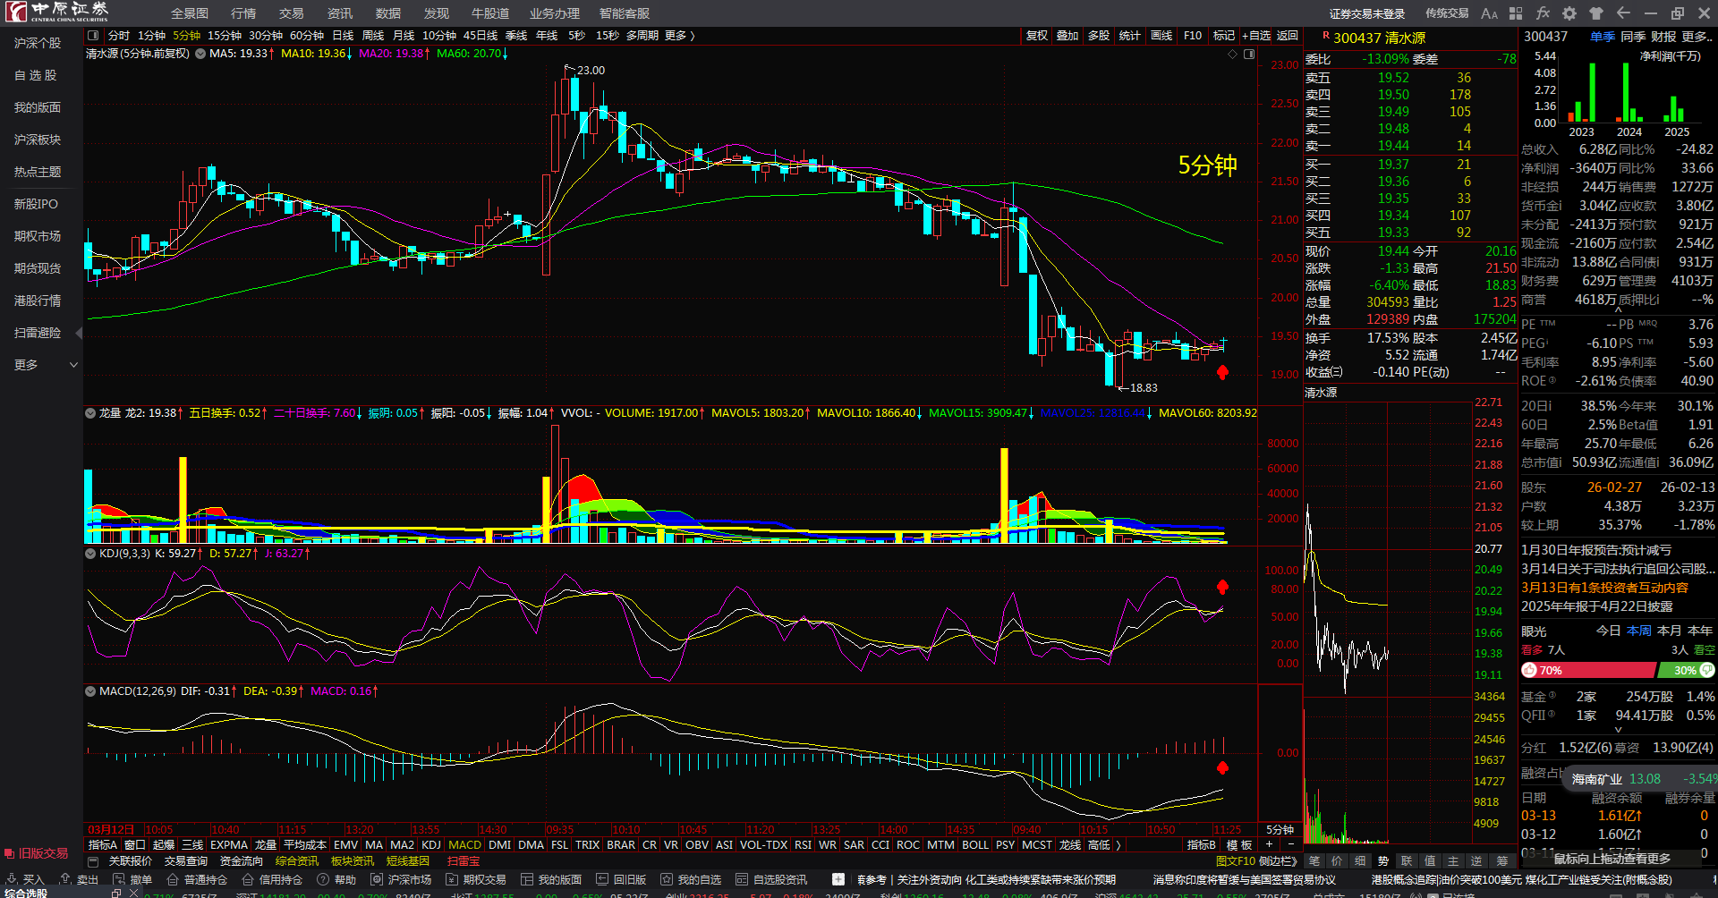Expand more indicators arrow after 高低
This screenshot has height=898, width=1718.
1118,845
